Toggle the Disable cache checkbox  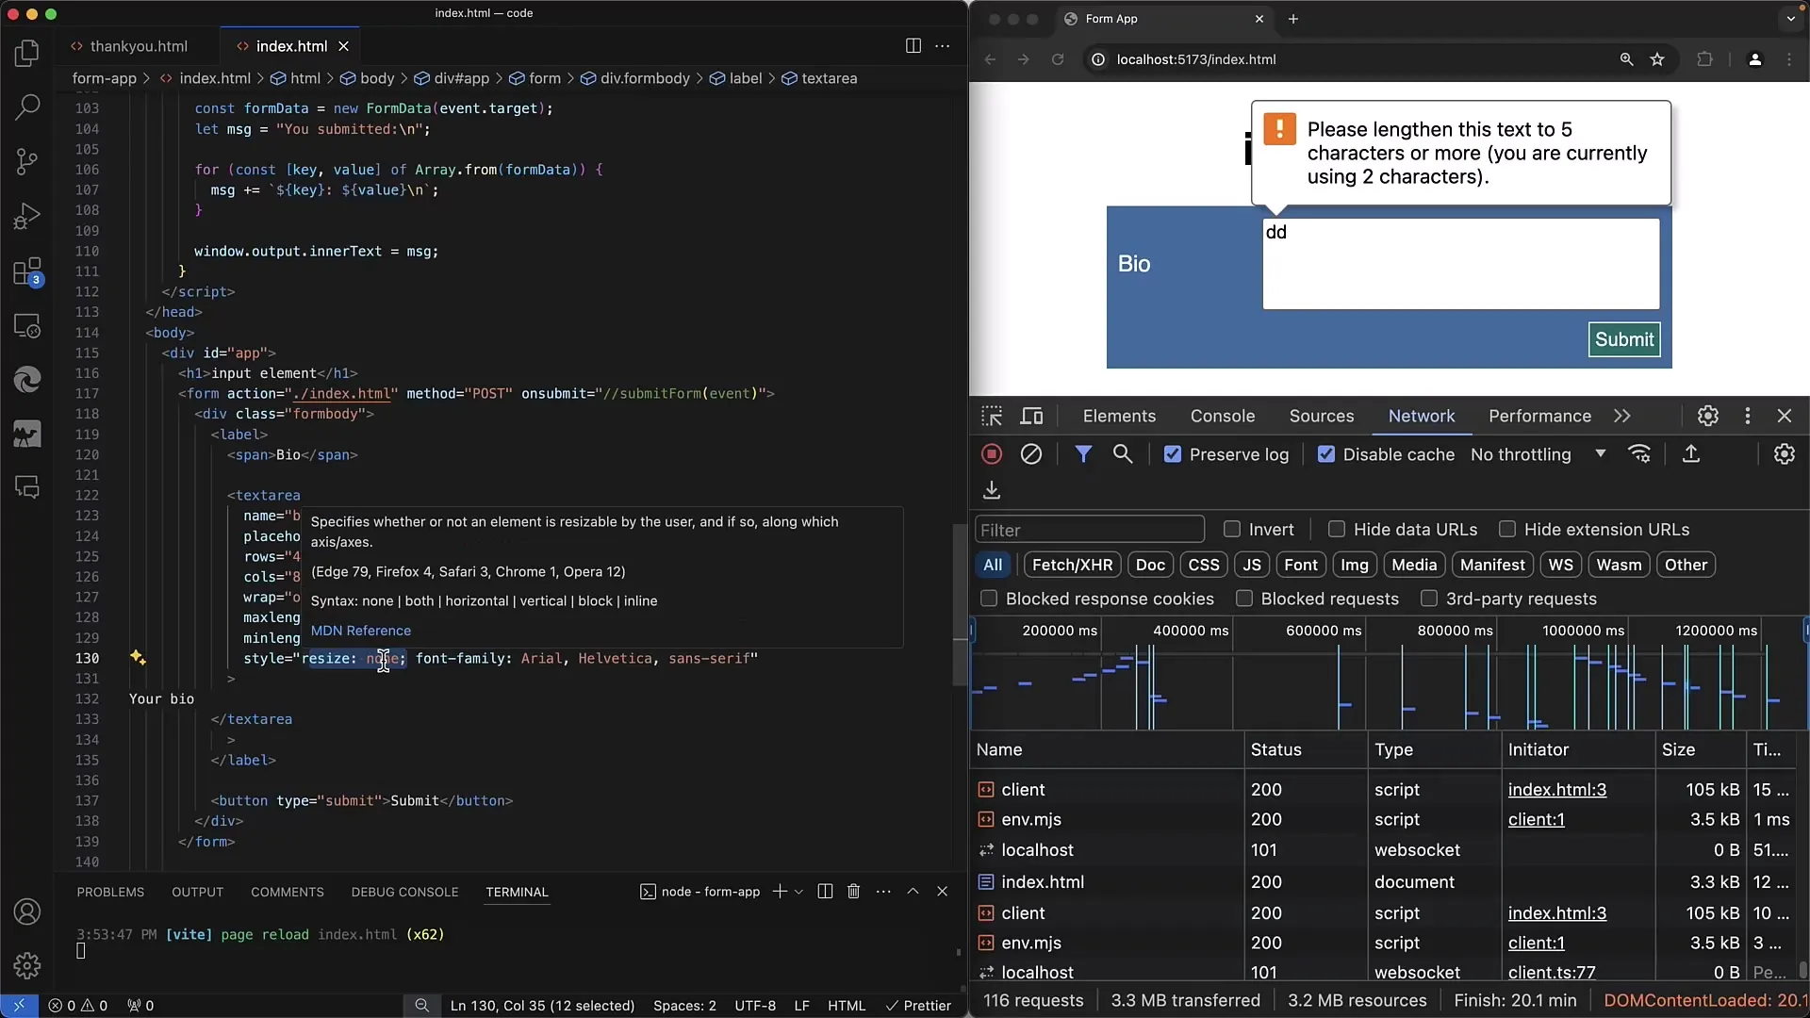tap(1326, 454)
